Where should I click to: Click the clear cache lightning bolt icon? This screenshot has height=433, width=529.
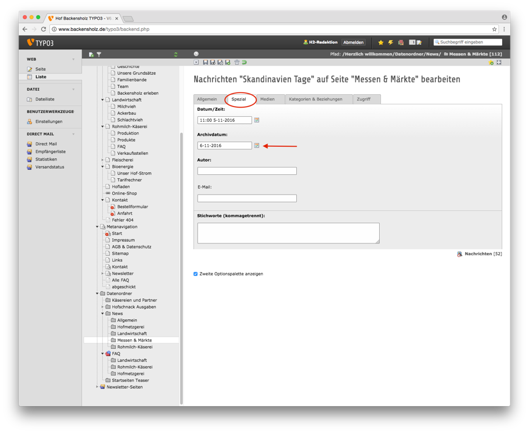(x=390, y=42)
